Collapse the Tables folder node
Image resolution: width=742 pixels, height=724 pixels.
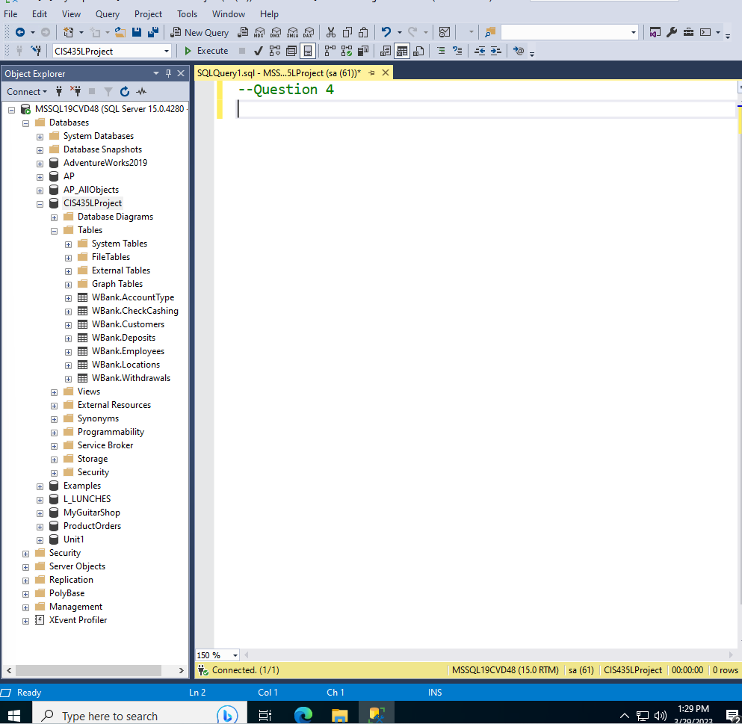pos(54,231)
